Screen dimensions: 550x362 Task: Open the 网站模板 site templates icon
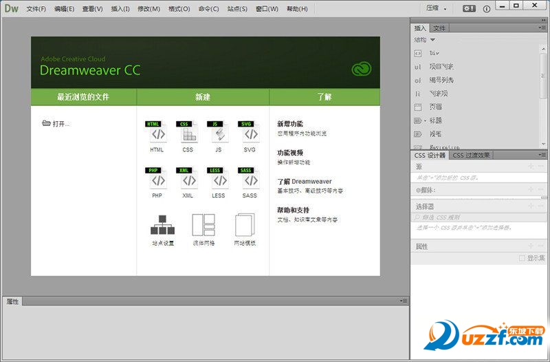point(245,230)
